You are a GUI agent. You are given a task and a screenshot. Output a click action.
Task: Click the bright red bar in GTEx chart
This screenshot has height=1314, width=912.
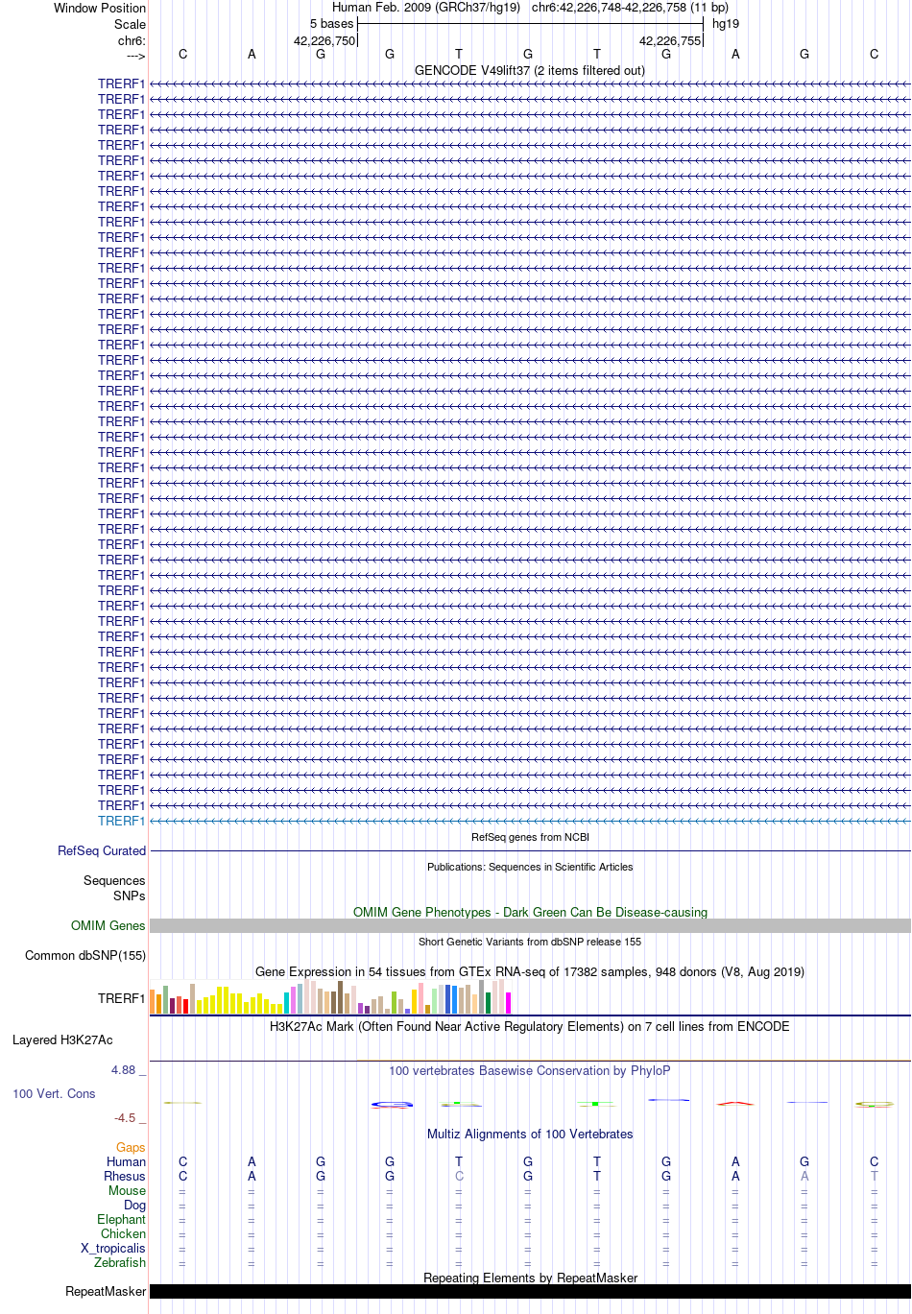coord(185,1007)
